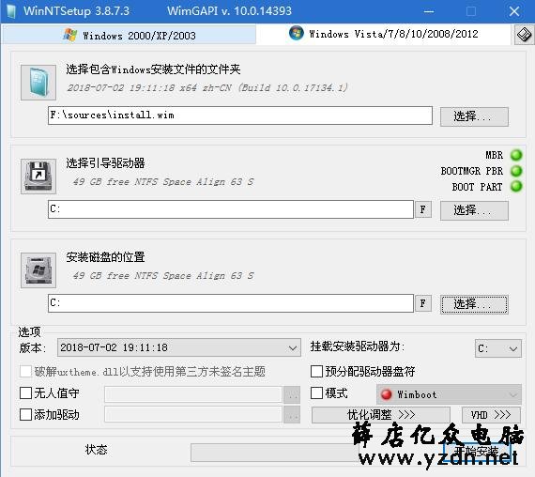
Task: Enable 添加驱动 add drivers checkbox
Action: point(26,414)
